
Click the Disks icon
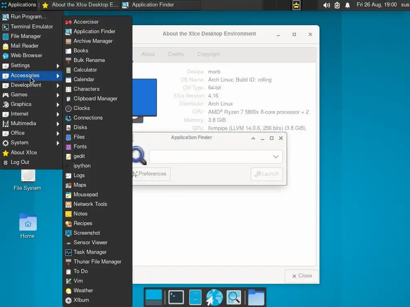click(x=68, y=128)
